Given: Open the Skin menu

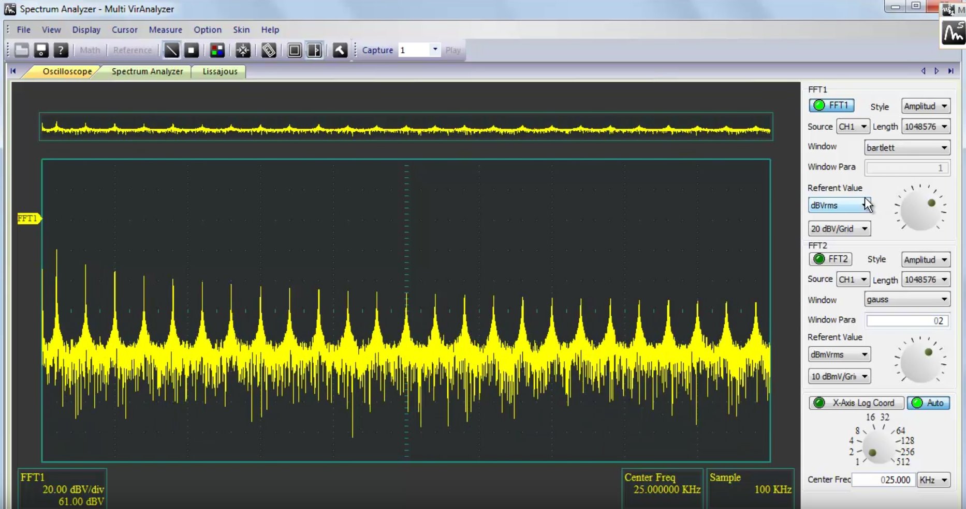Looking at the screenshot, I should pos(241,29).
